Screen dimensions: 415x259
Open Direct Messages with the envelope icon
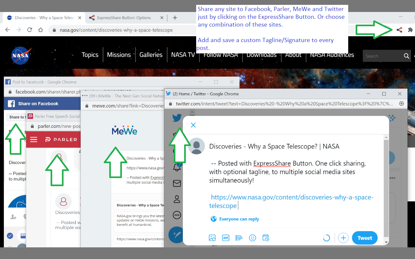click(x=177, y=183)
